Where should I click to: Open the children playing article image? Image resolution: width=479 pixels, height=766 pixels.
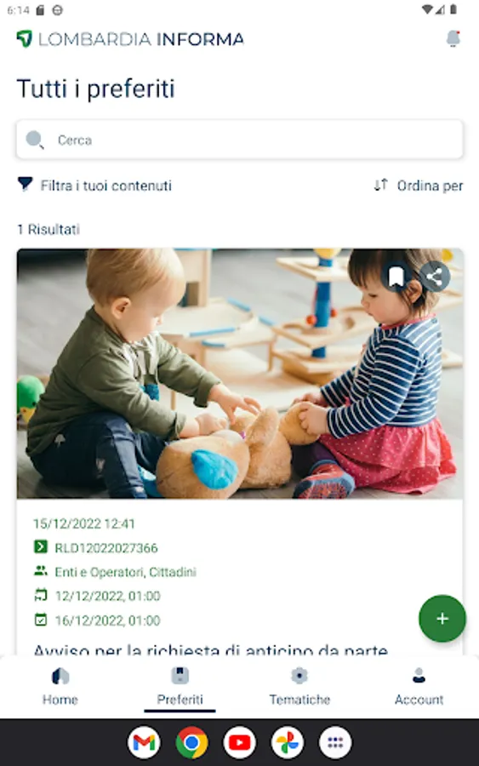pyautogui.click(x=240, y=374)
